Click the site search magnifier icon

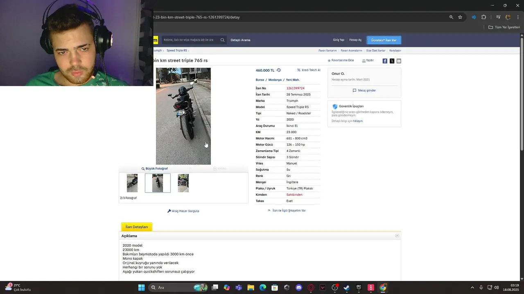222,40
